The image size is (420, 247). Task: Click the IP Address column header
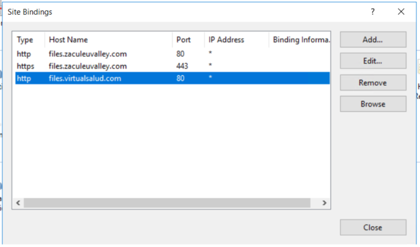(236, 40)
